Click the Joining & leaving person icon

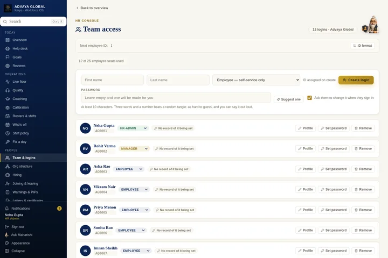(8, 183)
